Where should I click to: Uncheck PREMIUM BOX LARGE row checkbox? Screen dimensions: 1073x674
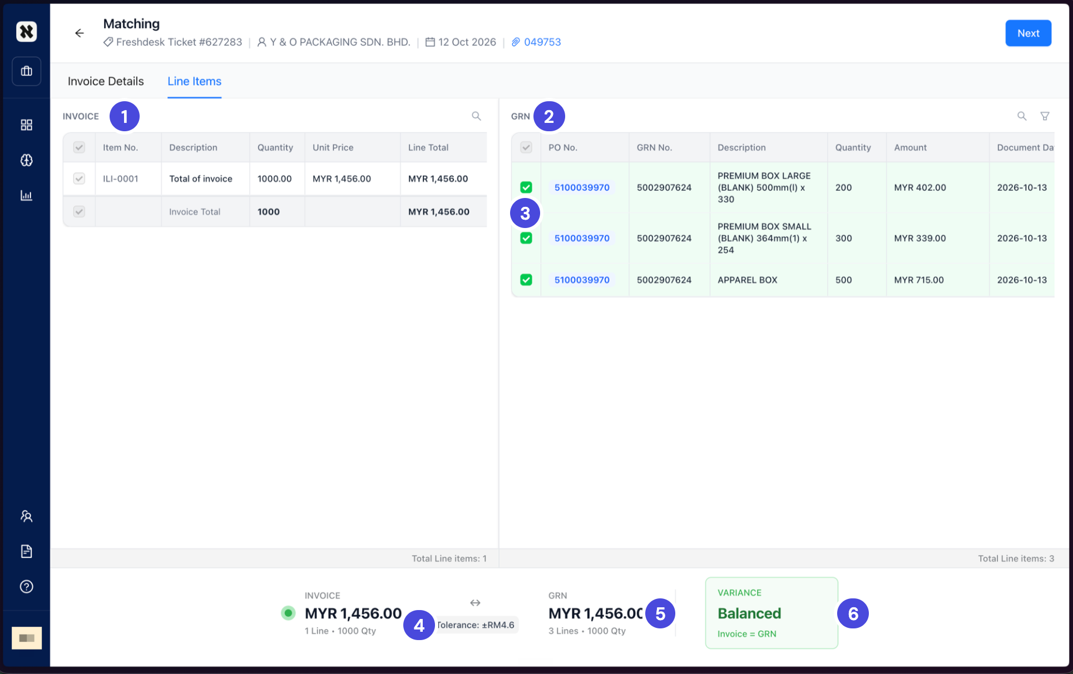click(x=526, y=187)
